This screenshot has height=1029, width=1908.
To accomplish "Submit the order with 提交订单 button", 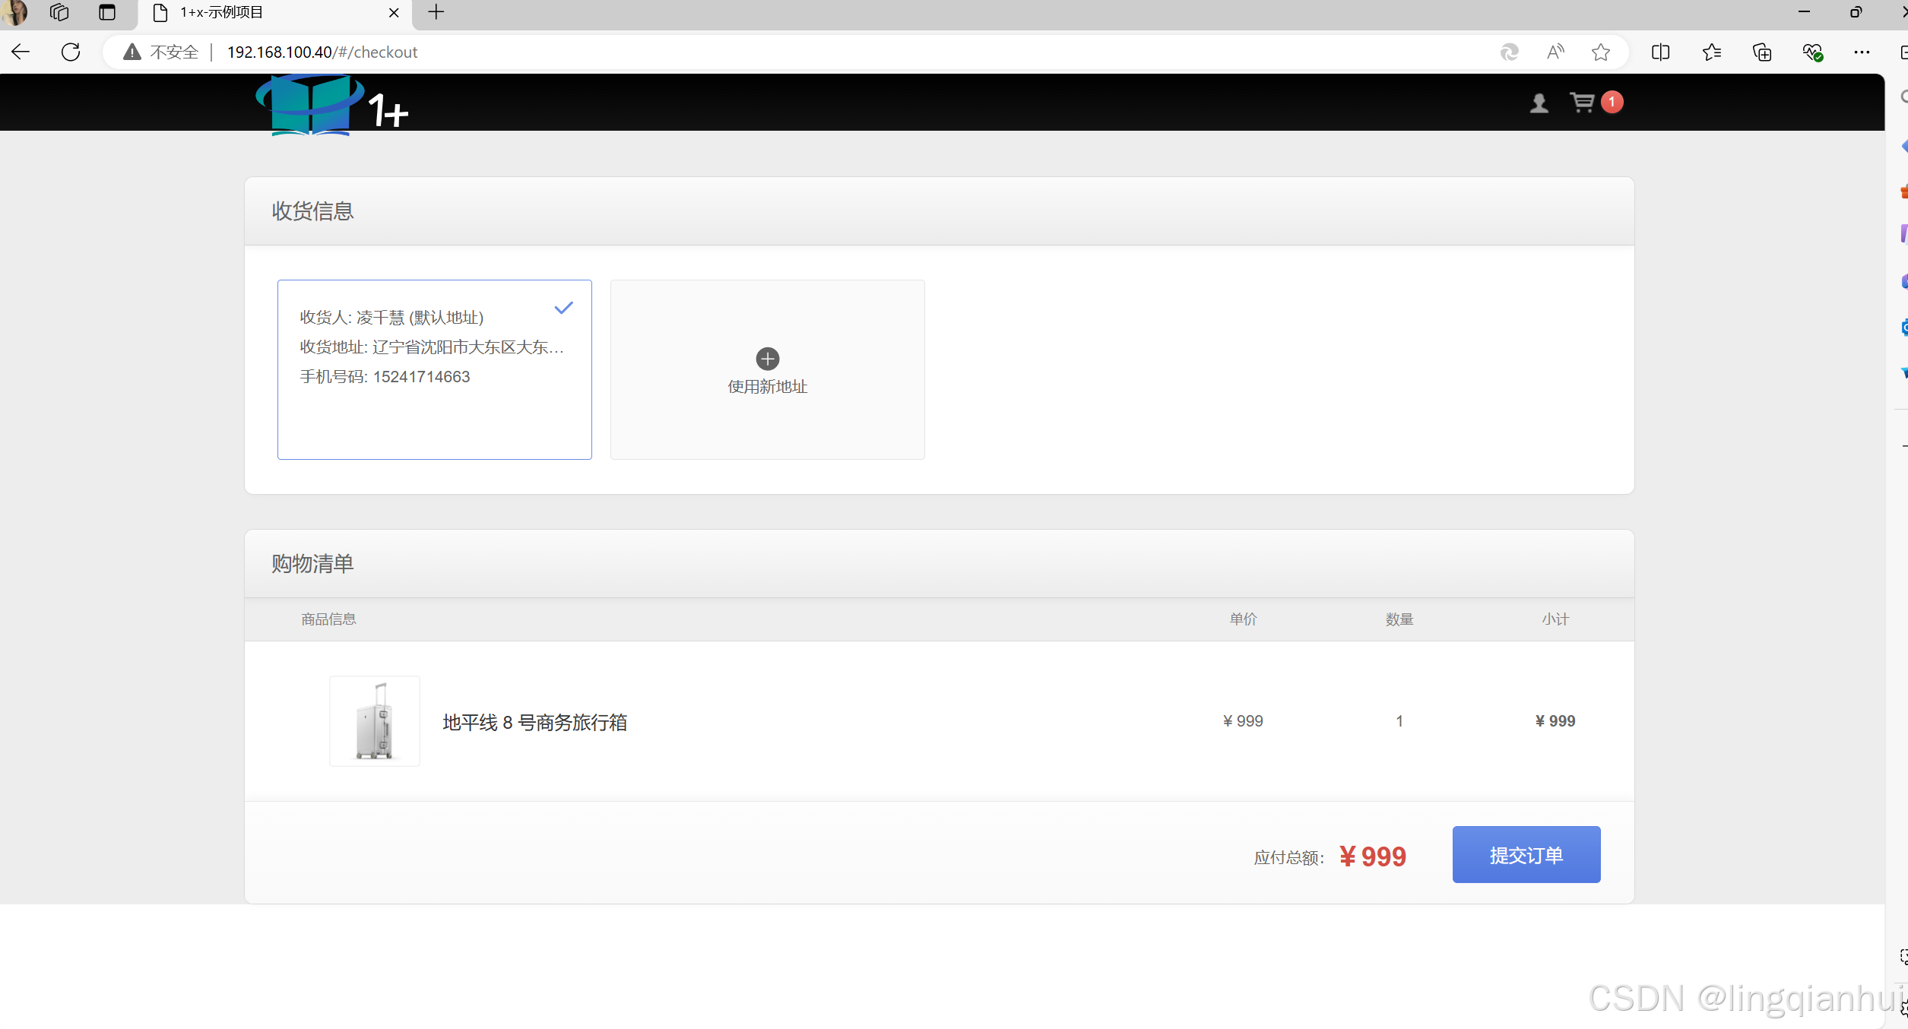I will click(x=1526, y=854).
